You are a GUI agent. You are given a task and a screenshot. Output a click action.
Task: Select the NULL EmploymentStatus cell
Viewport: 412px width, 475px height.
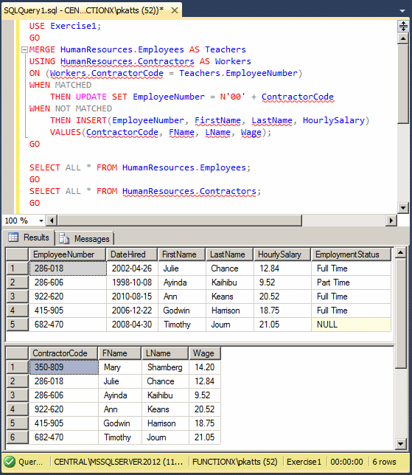tap(351, 325)
